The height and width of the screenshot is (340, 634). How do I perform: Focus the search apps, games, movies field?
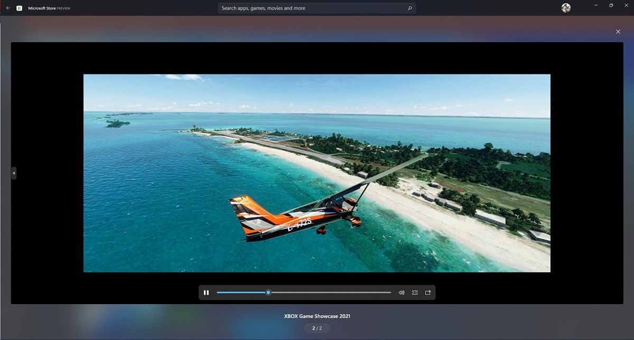[x=317, y=8]
